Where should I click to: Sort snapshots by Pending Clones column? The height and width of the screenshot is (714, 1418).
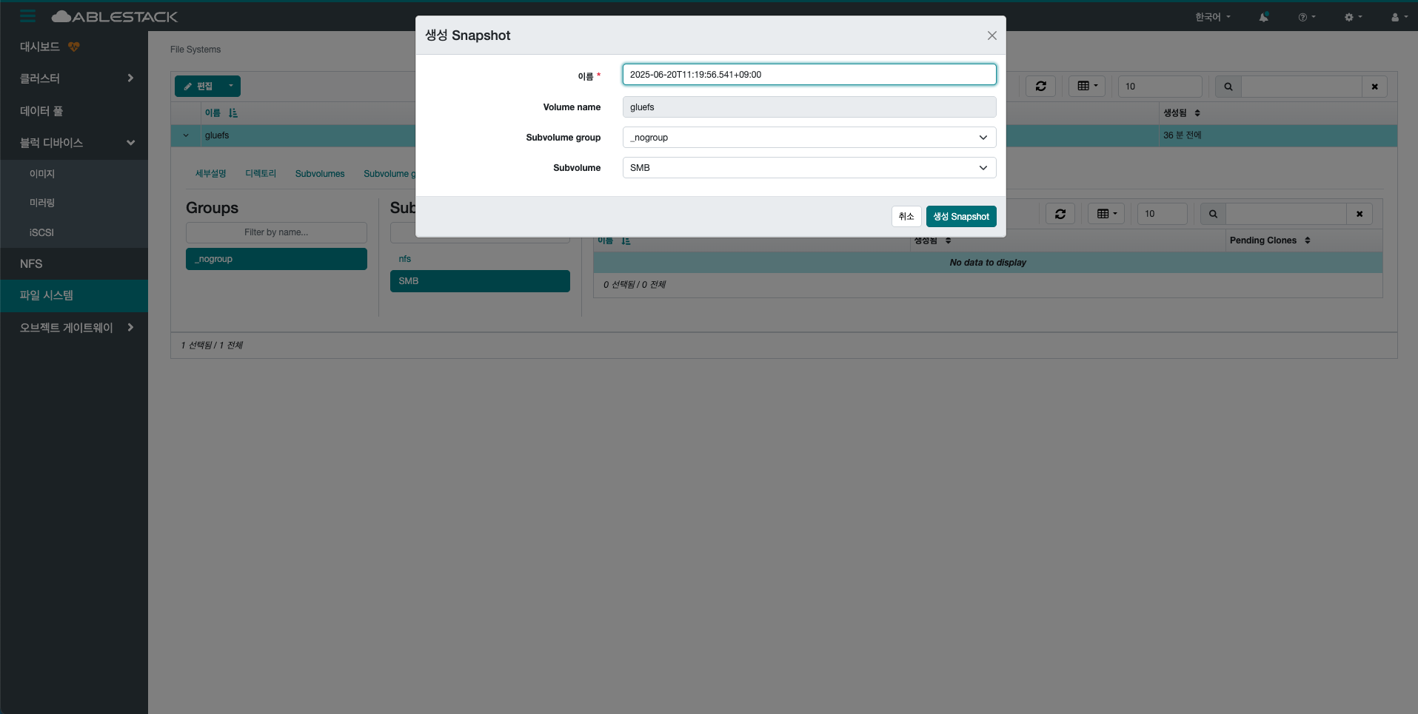(1270, 240)
